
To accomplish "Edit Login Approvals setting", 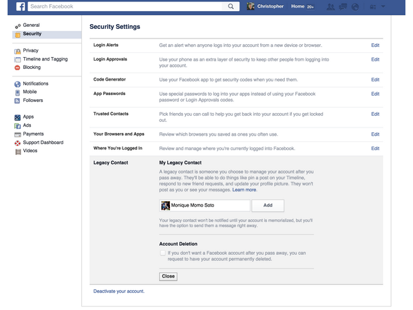I will pyautogui.click(x=375, y=59).
